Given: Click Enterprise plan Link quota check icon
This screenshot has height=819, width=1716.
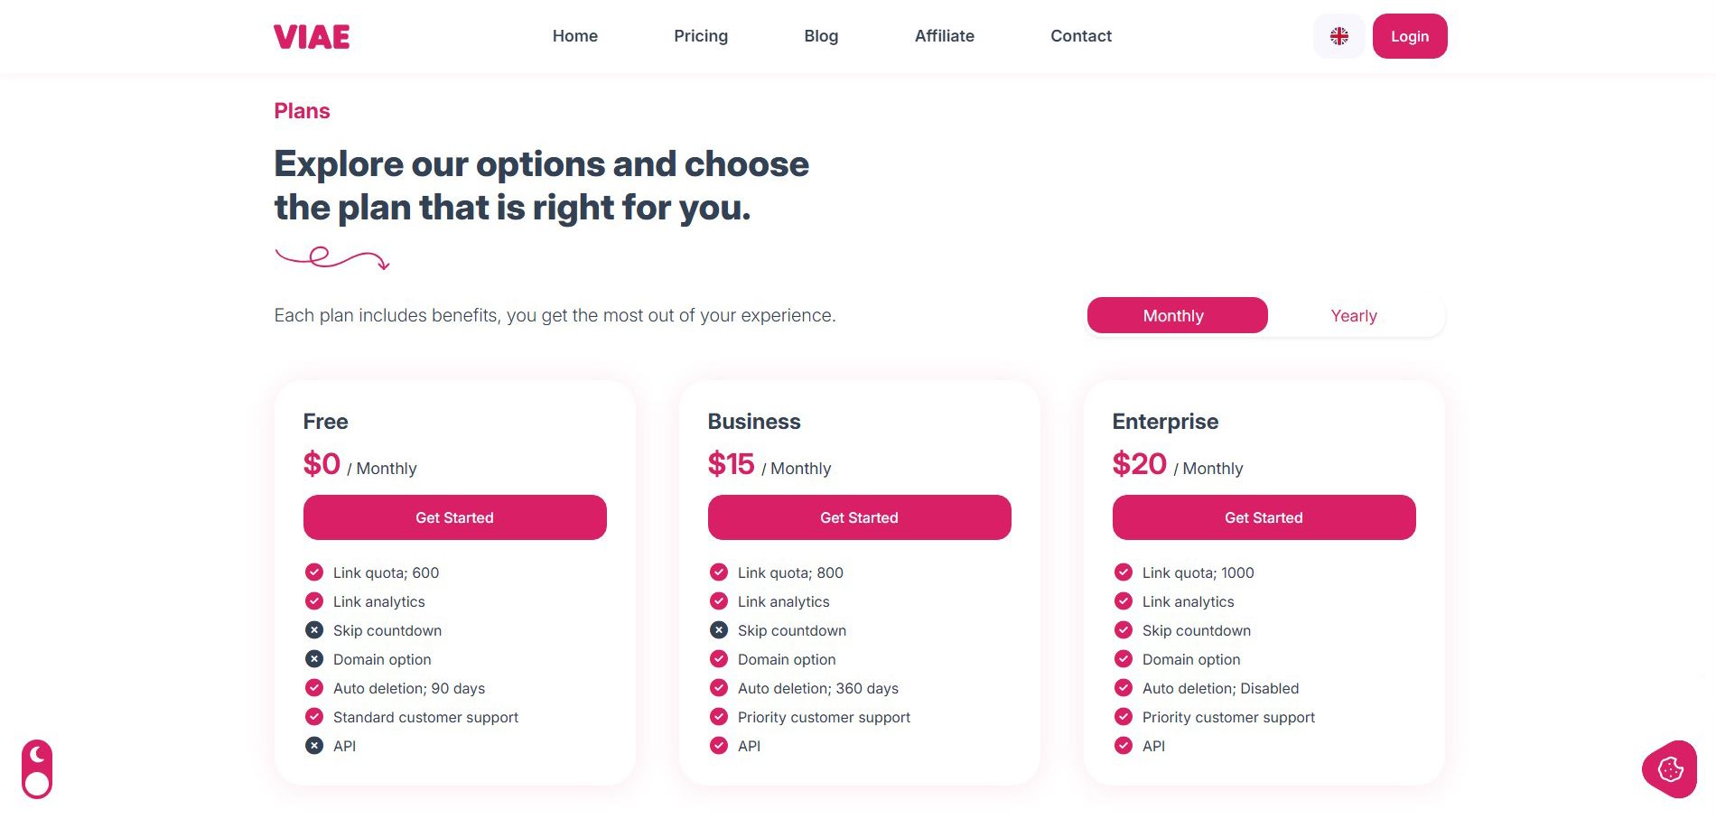Looking at the screenshot, I should pos(1124,572).
